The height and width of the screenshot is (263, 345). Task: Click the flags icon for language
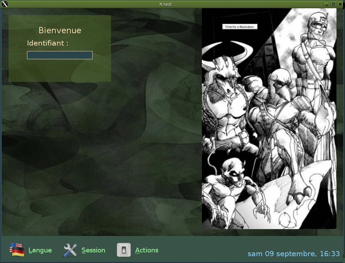click(17, 250)
